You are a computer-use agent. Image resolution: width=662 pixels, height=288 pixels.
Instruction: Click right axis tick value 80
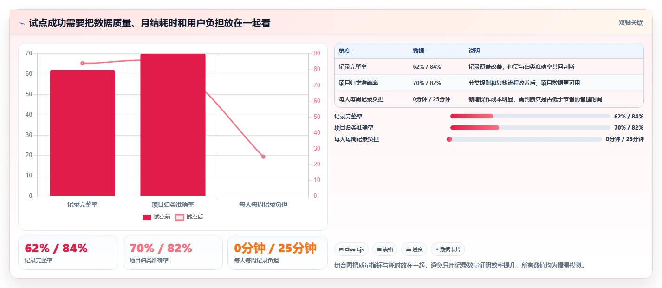pyautogui.click(x=317, y=69)
